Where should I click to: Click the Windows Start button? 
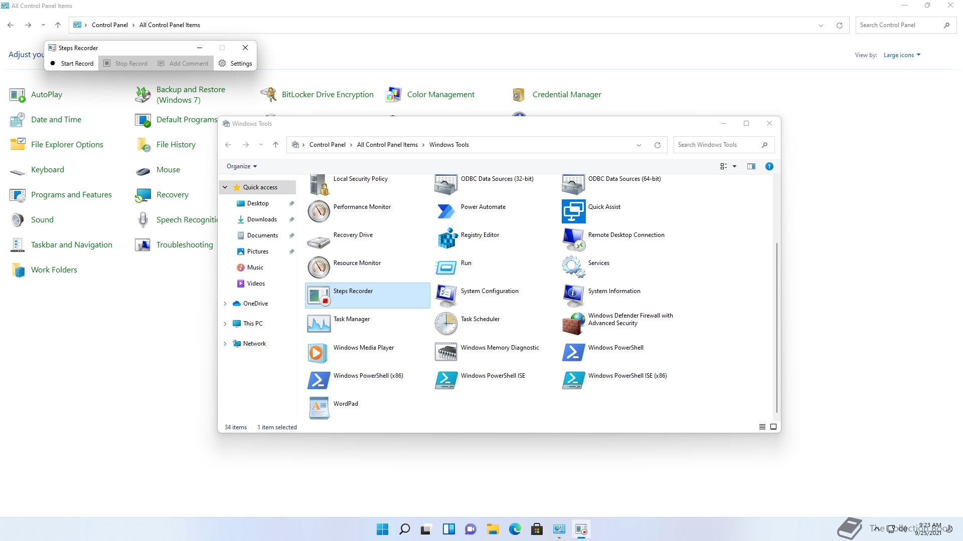382,529
